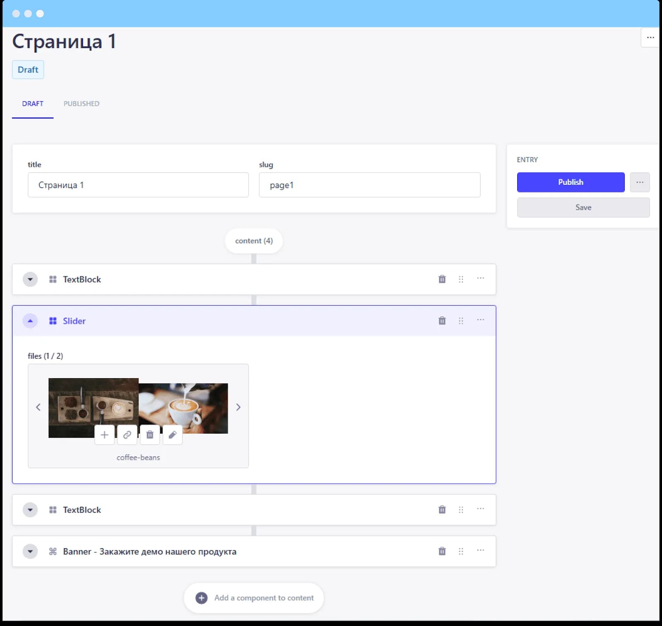Expand the second TextBlock component

[30, 510]
